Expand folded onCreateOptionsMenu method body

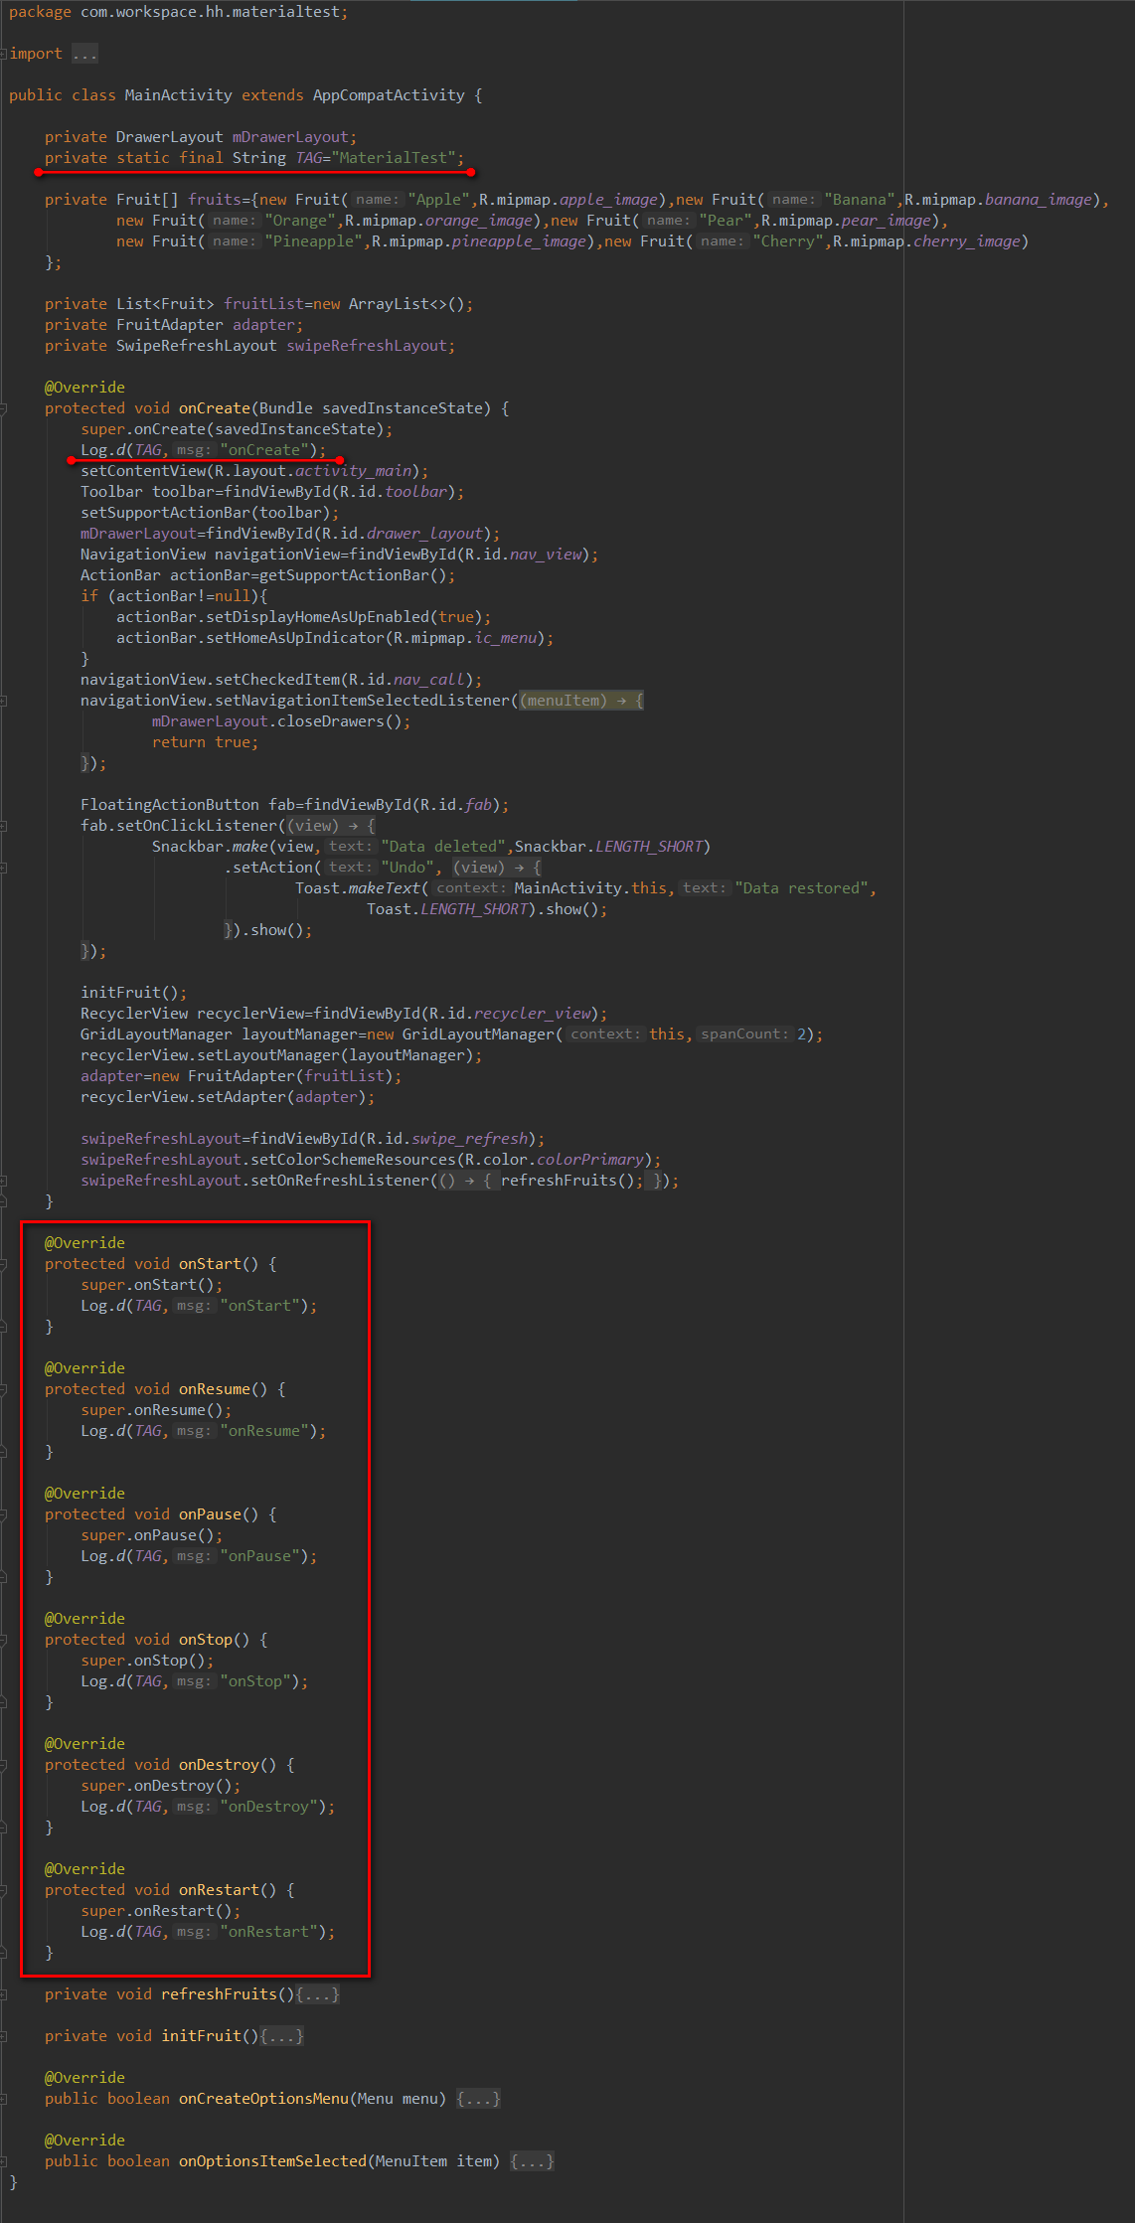click(x=478, y=2099)
